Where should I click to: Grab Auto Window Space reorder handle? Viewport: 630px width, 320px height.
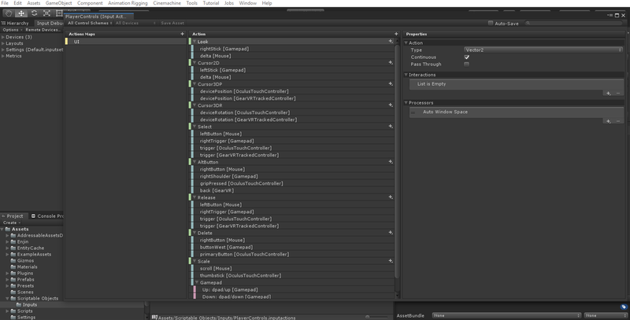(413, 112)
